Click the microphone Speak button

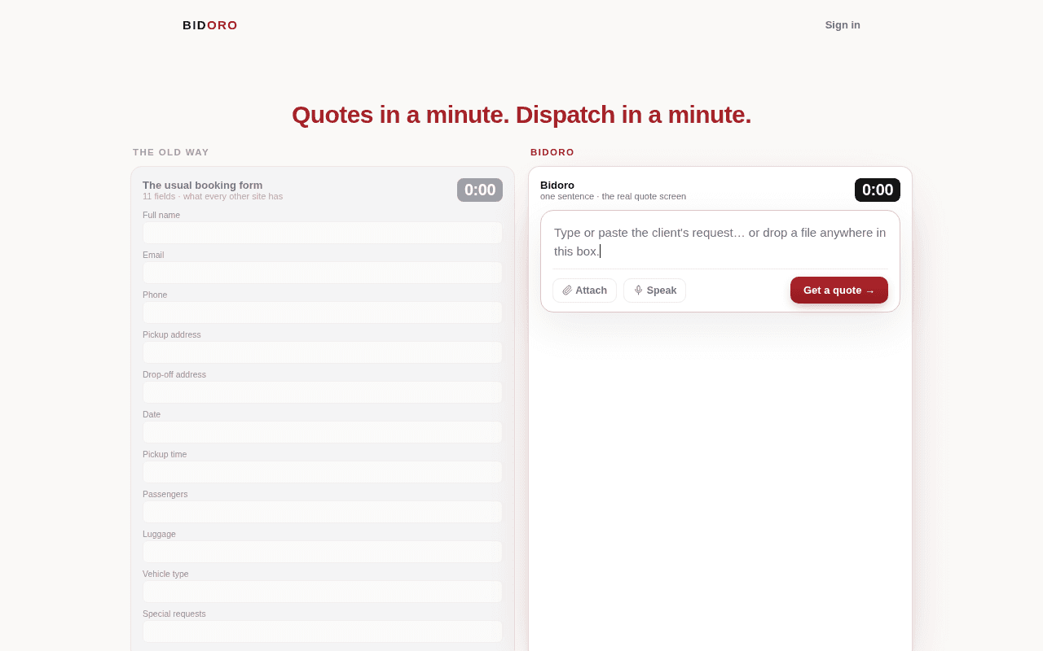[x=654, y=291]
